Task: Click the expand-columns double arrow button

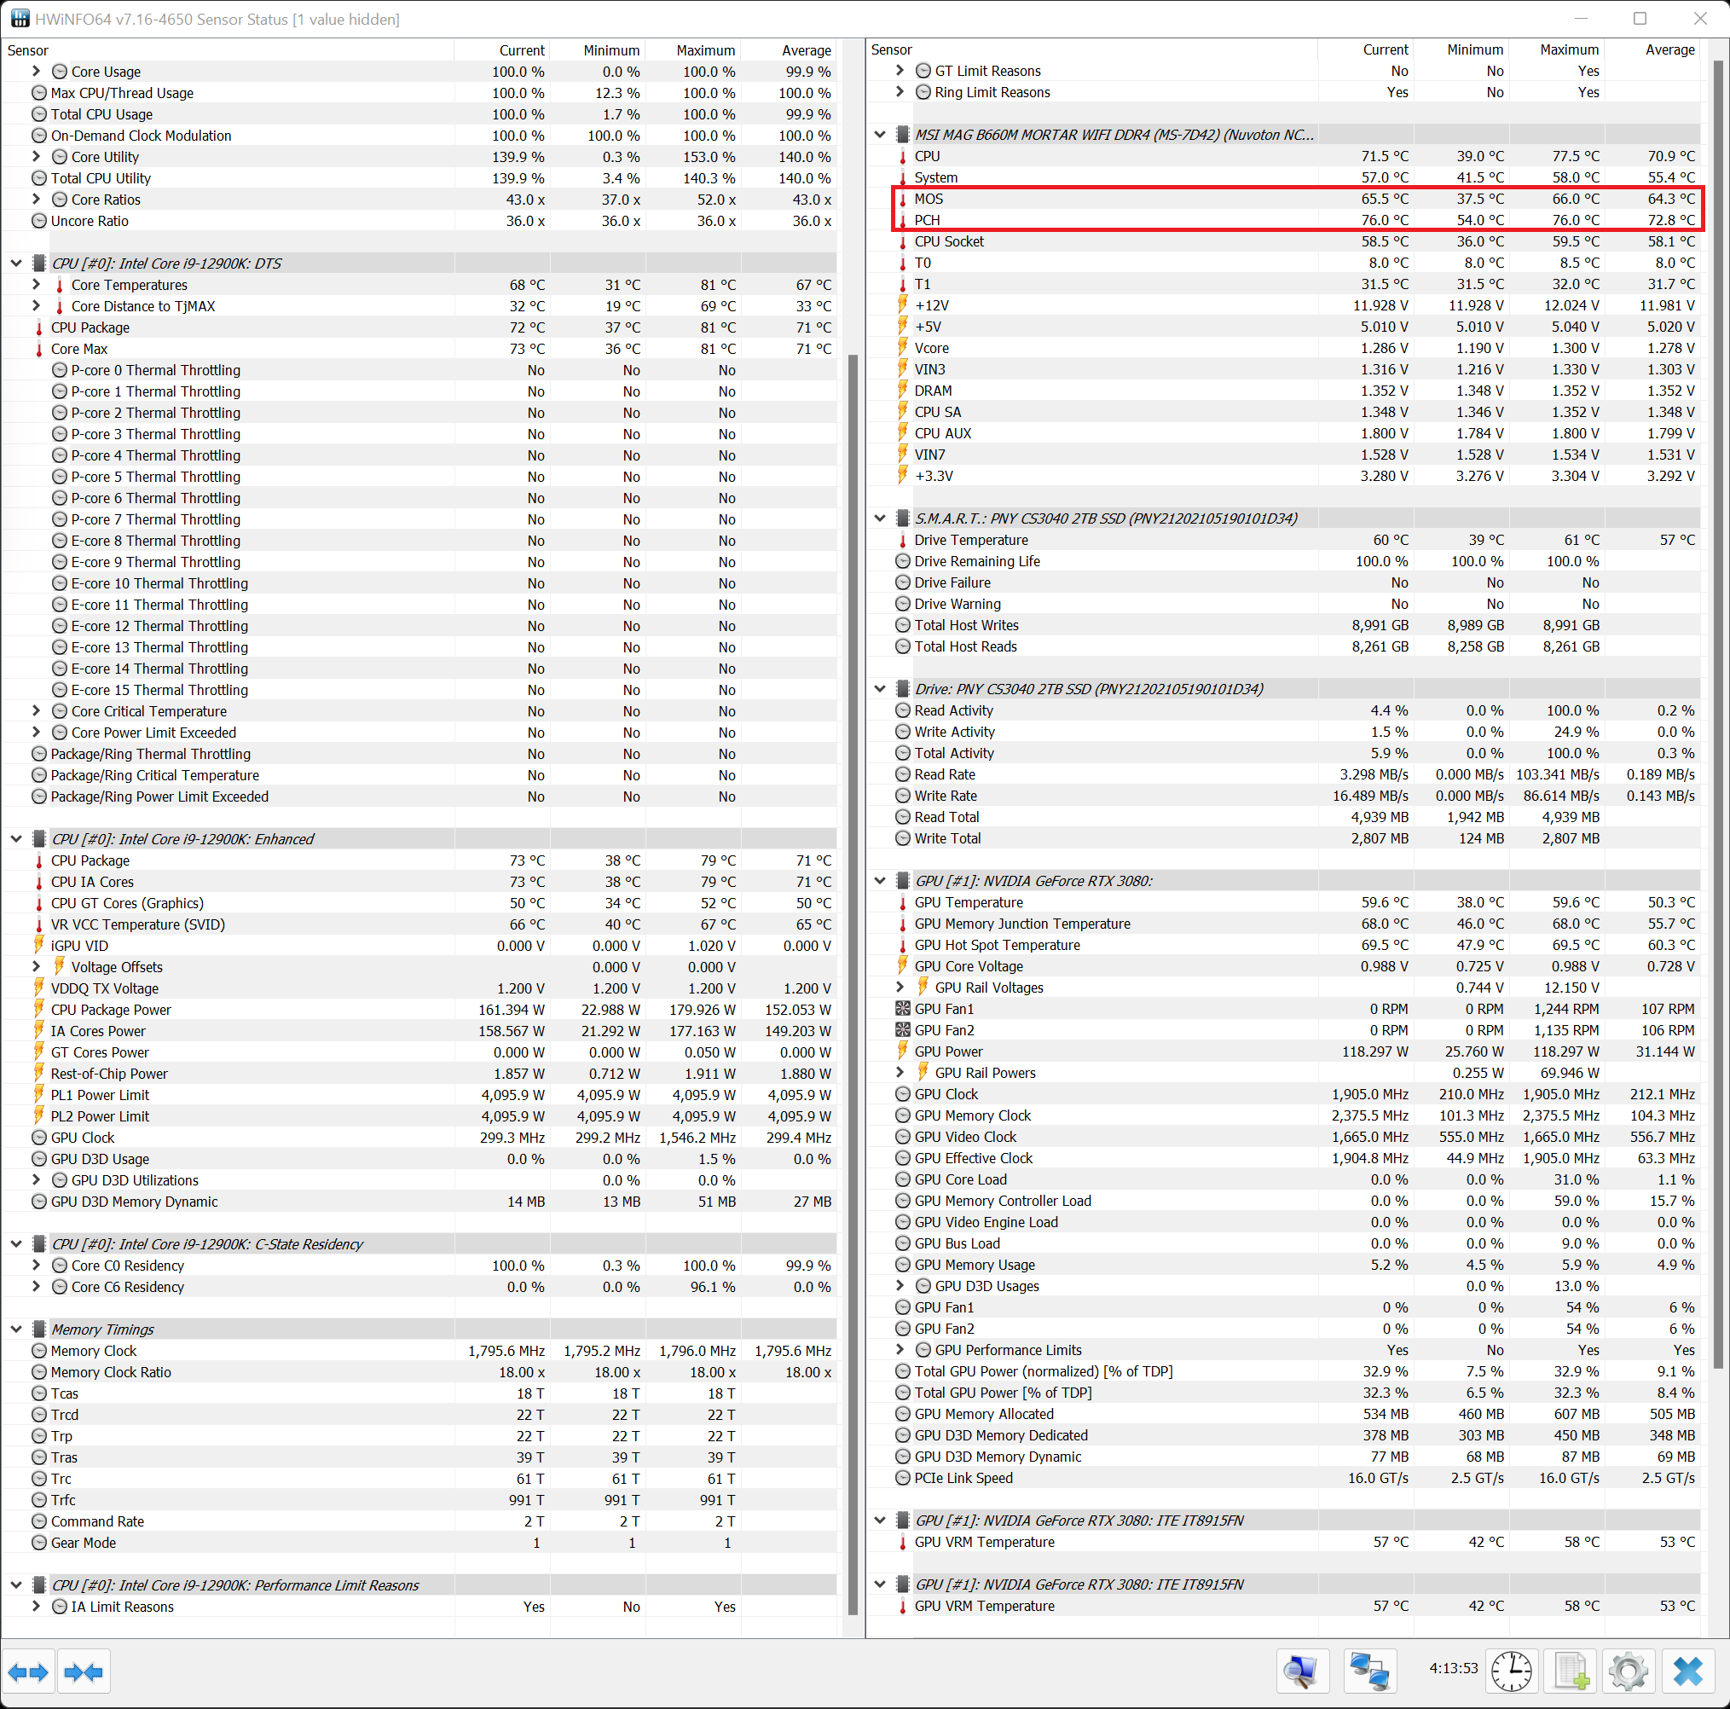Action: click(x=29, y=1671)
